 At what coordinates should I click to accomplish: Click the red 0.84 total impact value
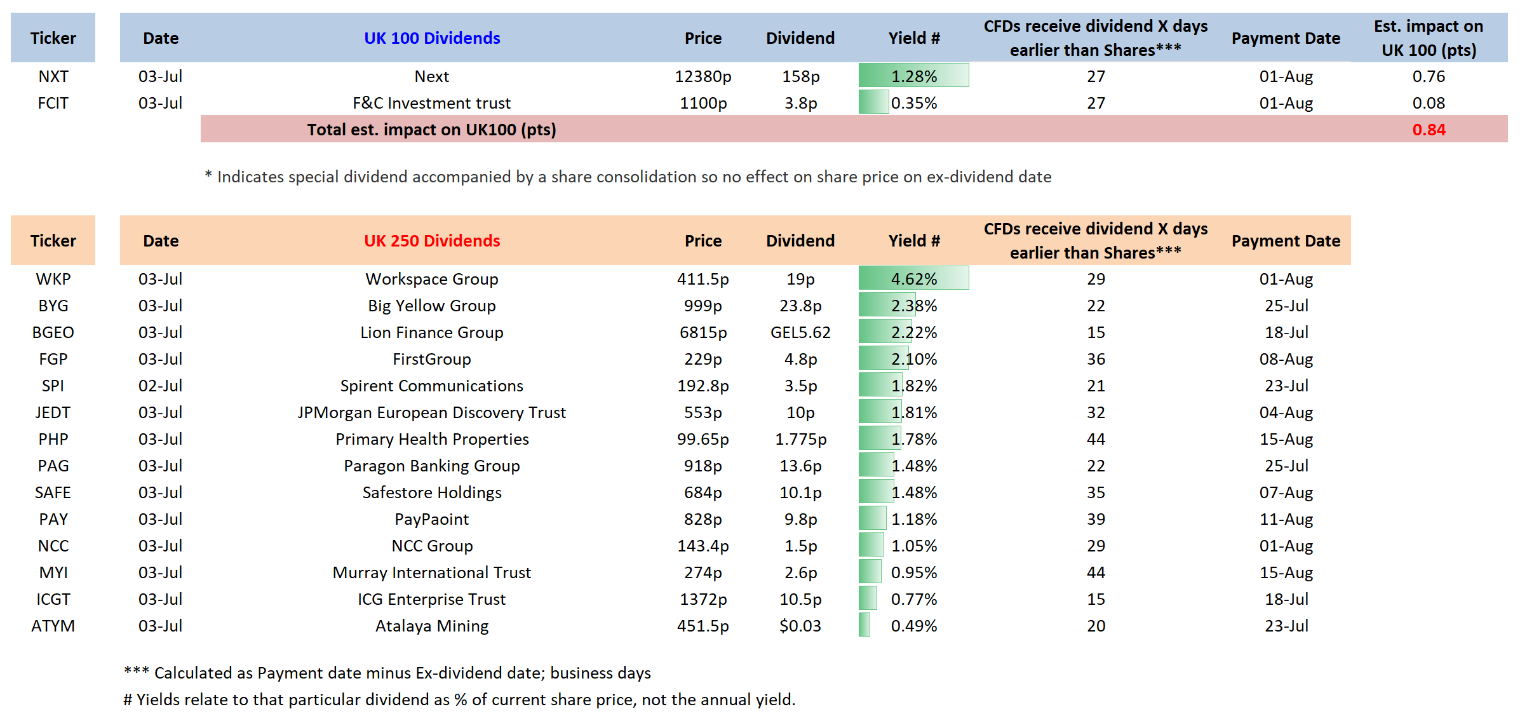pos(1429,130)
